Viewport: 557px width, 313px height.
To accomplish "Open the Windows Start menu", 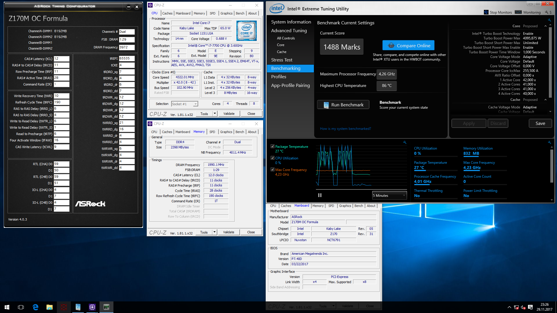I will pyautogui.click(x=7, y=307).
